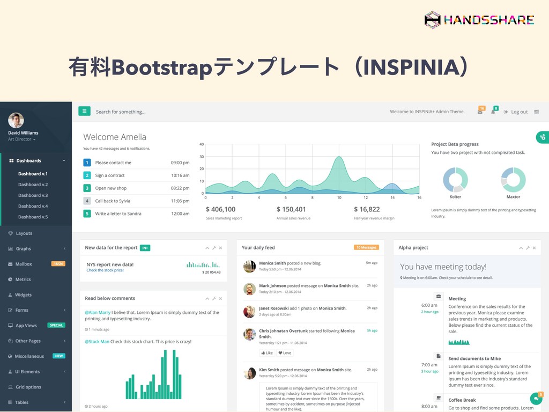
Task: Click the Graphs bar chart icon
Action: pos(10,249)
